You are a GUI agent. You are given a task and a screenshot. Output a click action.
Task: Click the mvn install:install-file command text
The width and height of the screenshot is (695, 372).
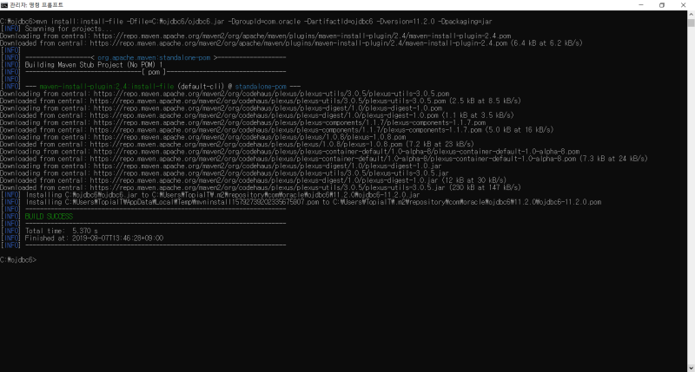coord(264,21)
